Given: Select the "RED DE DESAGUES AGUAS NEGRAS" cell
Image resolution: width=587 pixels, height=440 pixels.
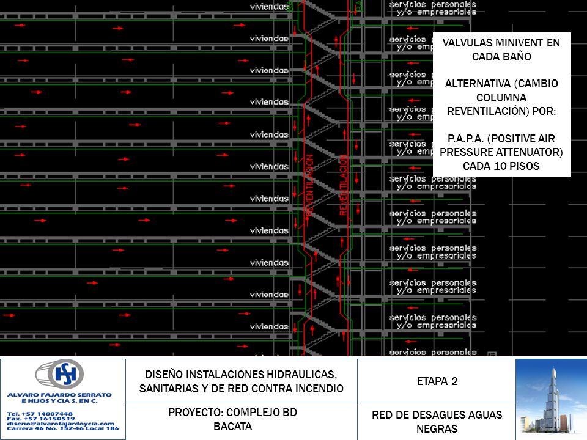Looking at the screenshot, I should tap(437, 421).
